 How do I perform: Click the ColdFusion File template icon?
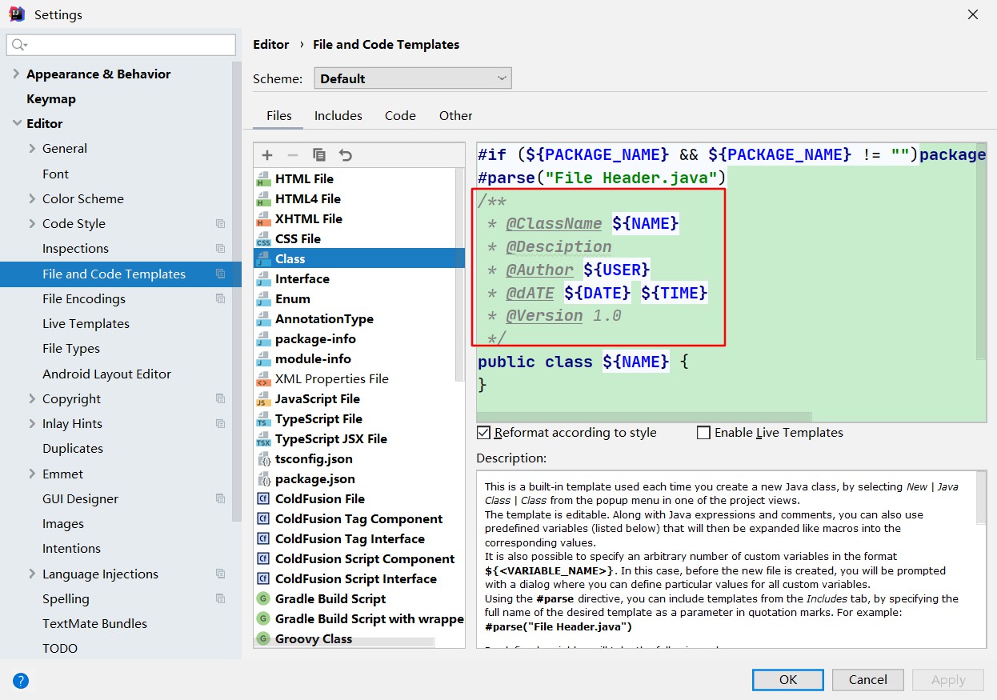point(263,499)
